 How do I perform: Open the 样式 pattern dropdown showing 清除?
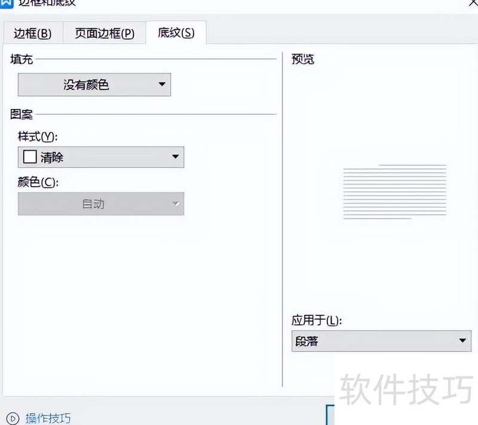101,156
